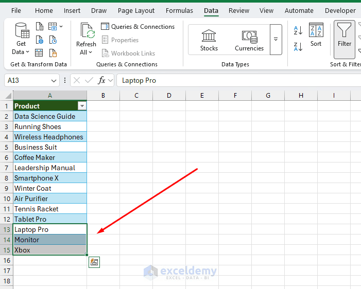
Task: Open the Quick Analysis button
Action: point(94,262)
